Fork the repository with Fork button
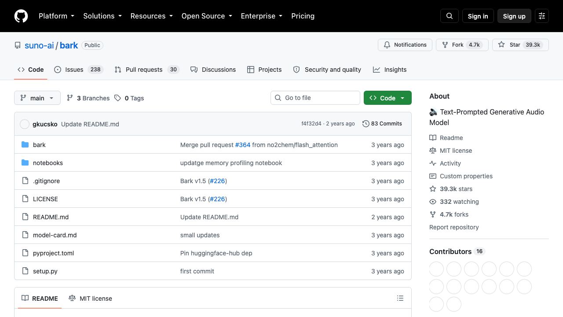 pos(462,45)
